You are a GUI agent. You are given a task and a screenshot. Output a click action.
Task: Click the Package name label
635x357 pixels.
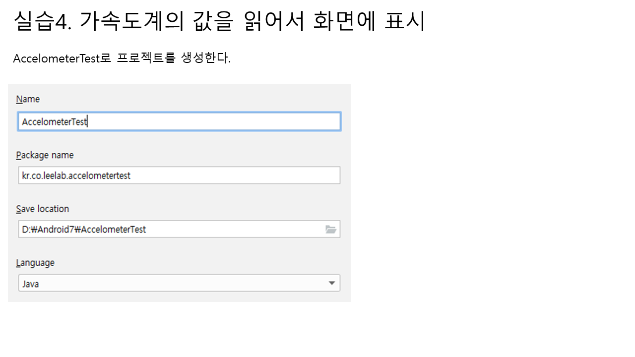[x=45, y=155]
